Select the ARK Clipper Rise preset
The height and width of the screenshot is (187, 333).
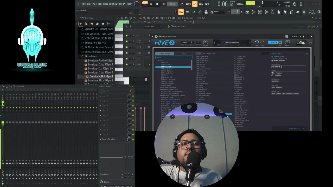[202, 56]
